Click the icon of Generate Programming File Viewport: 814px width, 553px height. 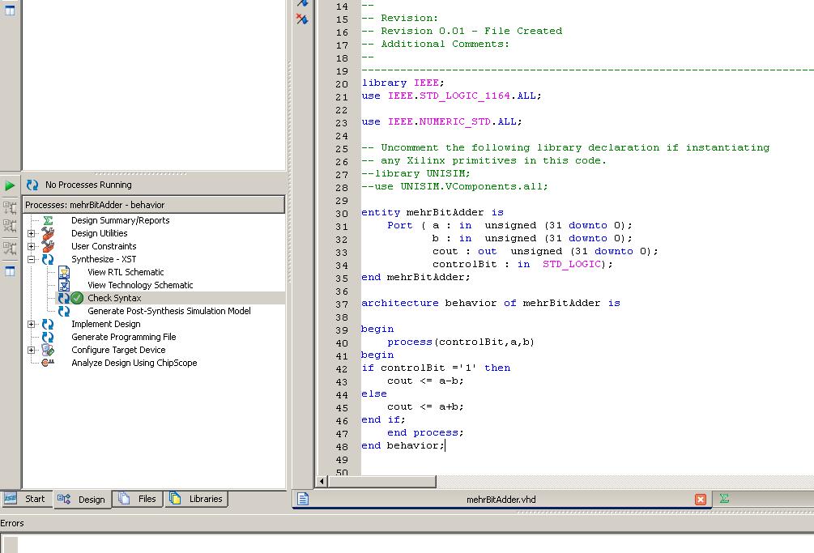pyautogui.click(x=48, y=337)
